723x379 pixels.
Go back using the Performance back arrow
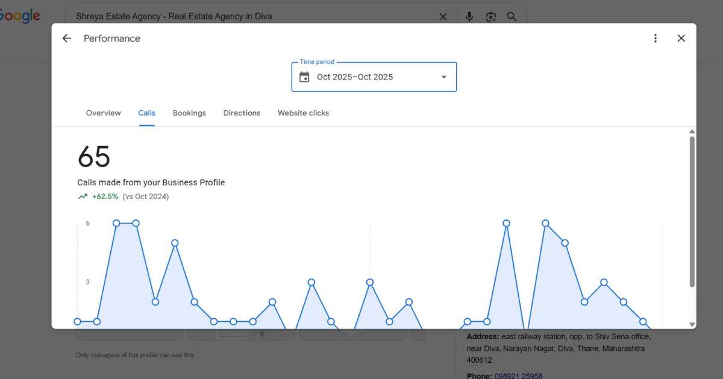click(x=67, y=39)
